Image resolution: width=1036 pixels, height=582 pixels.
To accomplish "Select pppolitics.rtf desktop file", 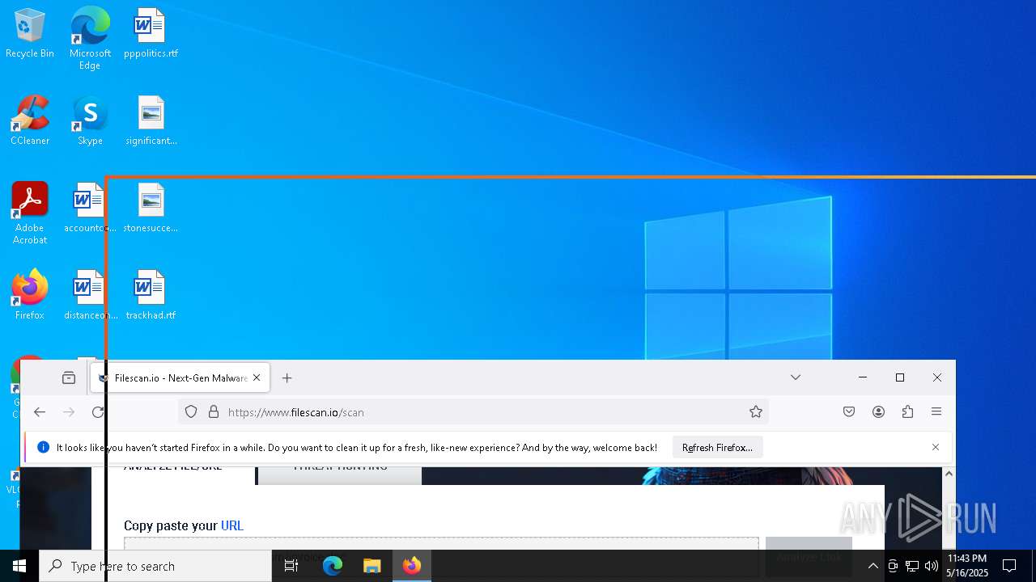I will [151, 34].
